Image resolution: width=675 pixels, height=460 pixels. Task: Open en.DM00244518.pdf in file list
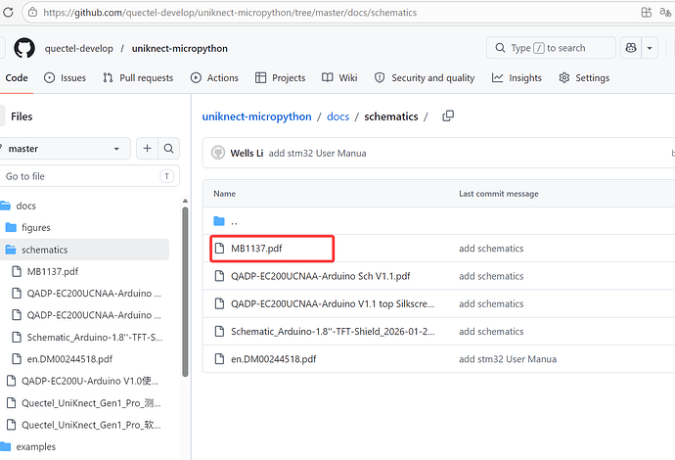(x=273, y=359)
